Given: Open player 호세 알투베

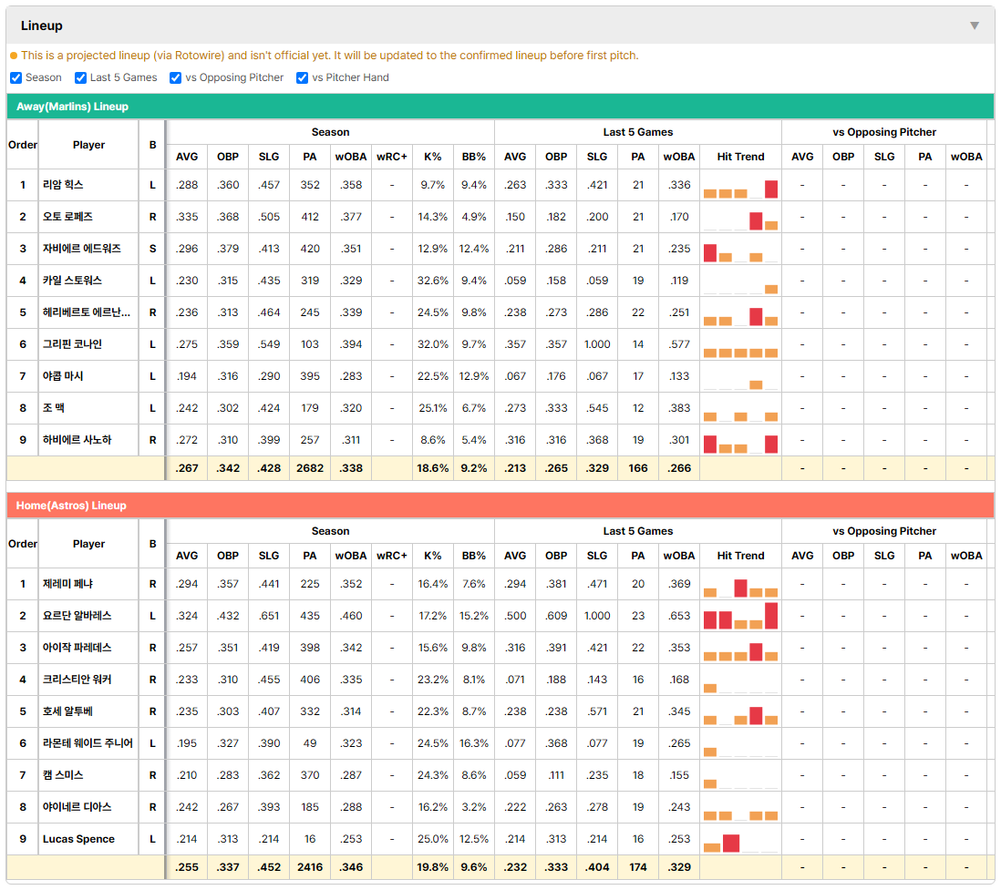Looking at the screenshot, I should [x=67, y=711].
